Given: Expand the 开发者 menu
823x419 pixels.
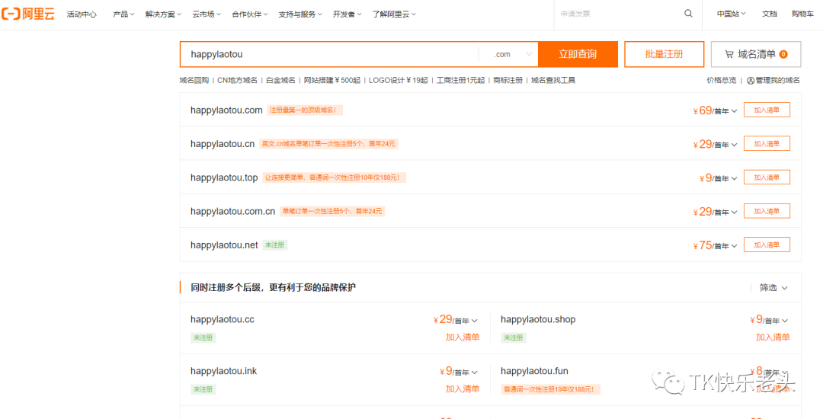Looking at the screenshot, I should point(347,14).
